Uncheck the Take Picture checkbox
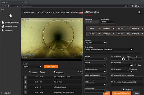Image resolution: width=144 pixels, height=95 pixels. click(123, 90)
